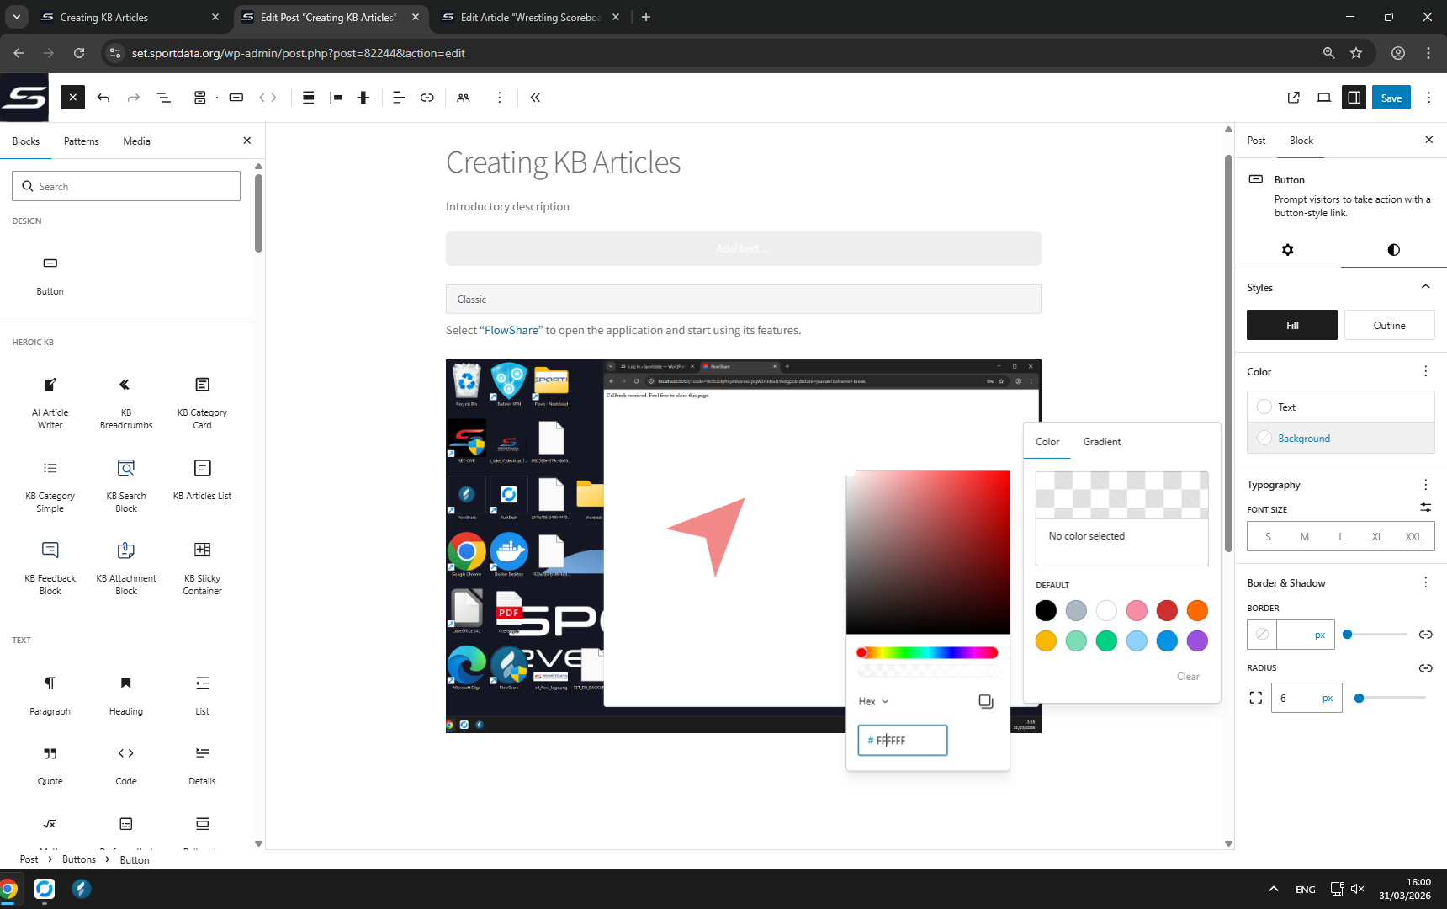Open Typography options three-dot menu
The image size is (1447, 909).
1425,485
